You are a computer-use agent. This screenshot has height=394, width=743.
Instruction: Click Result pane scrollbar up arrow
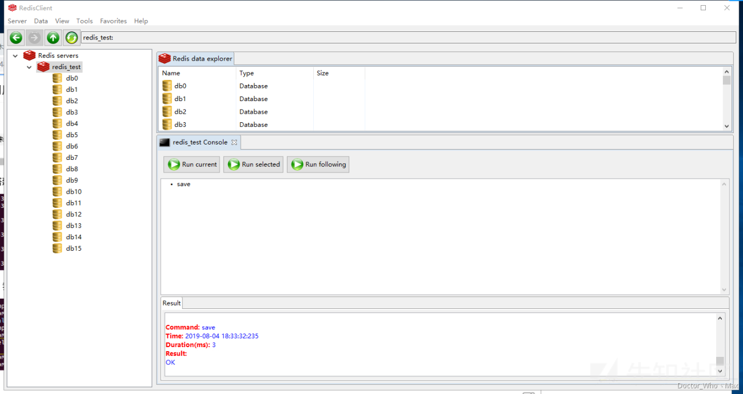720,318
